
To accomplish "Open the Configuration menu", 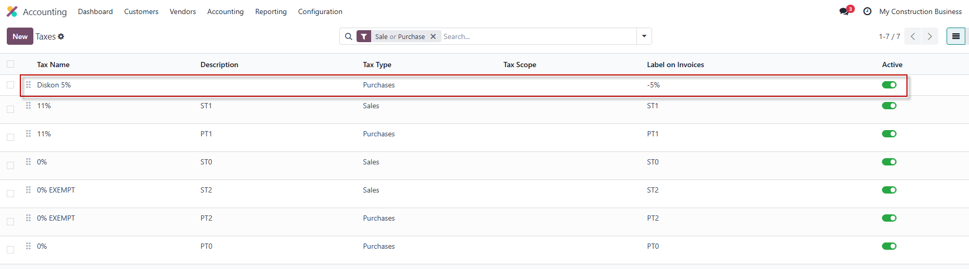I will pos(320,11).
